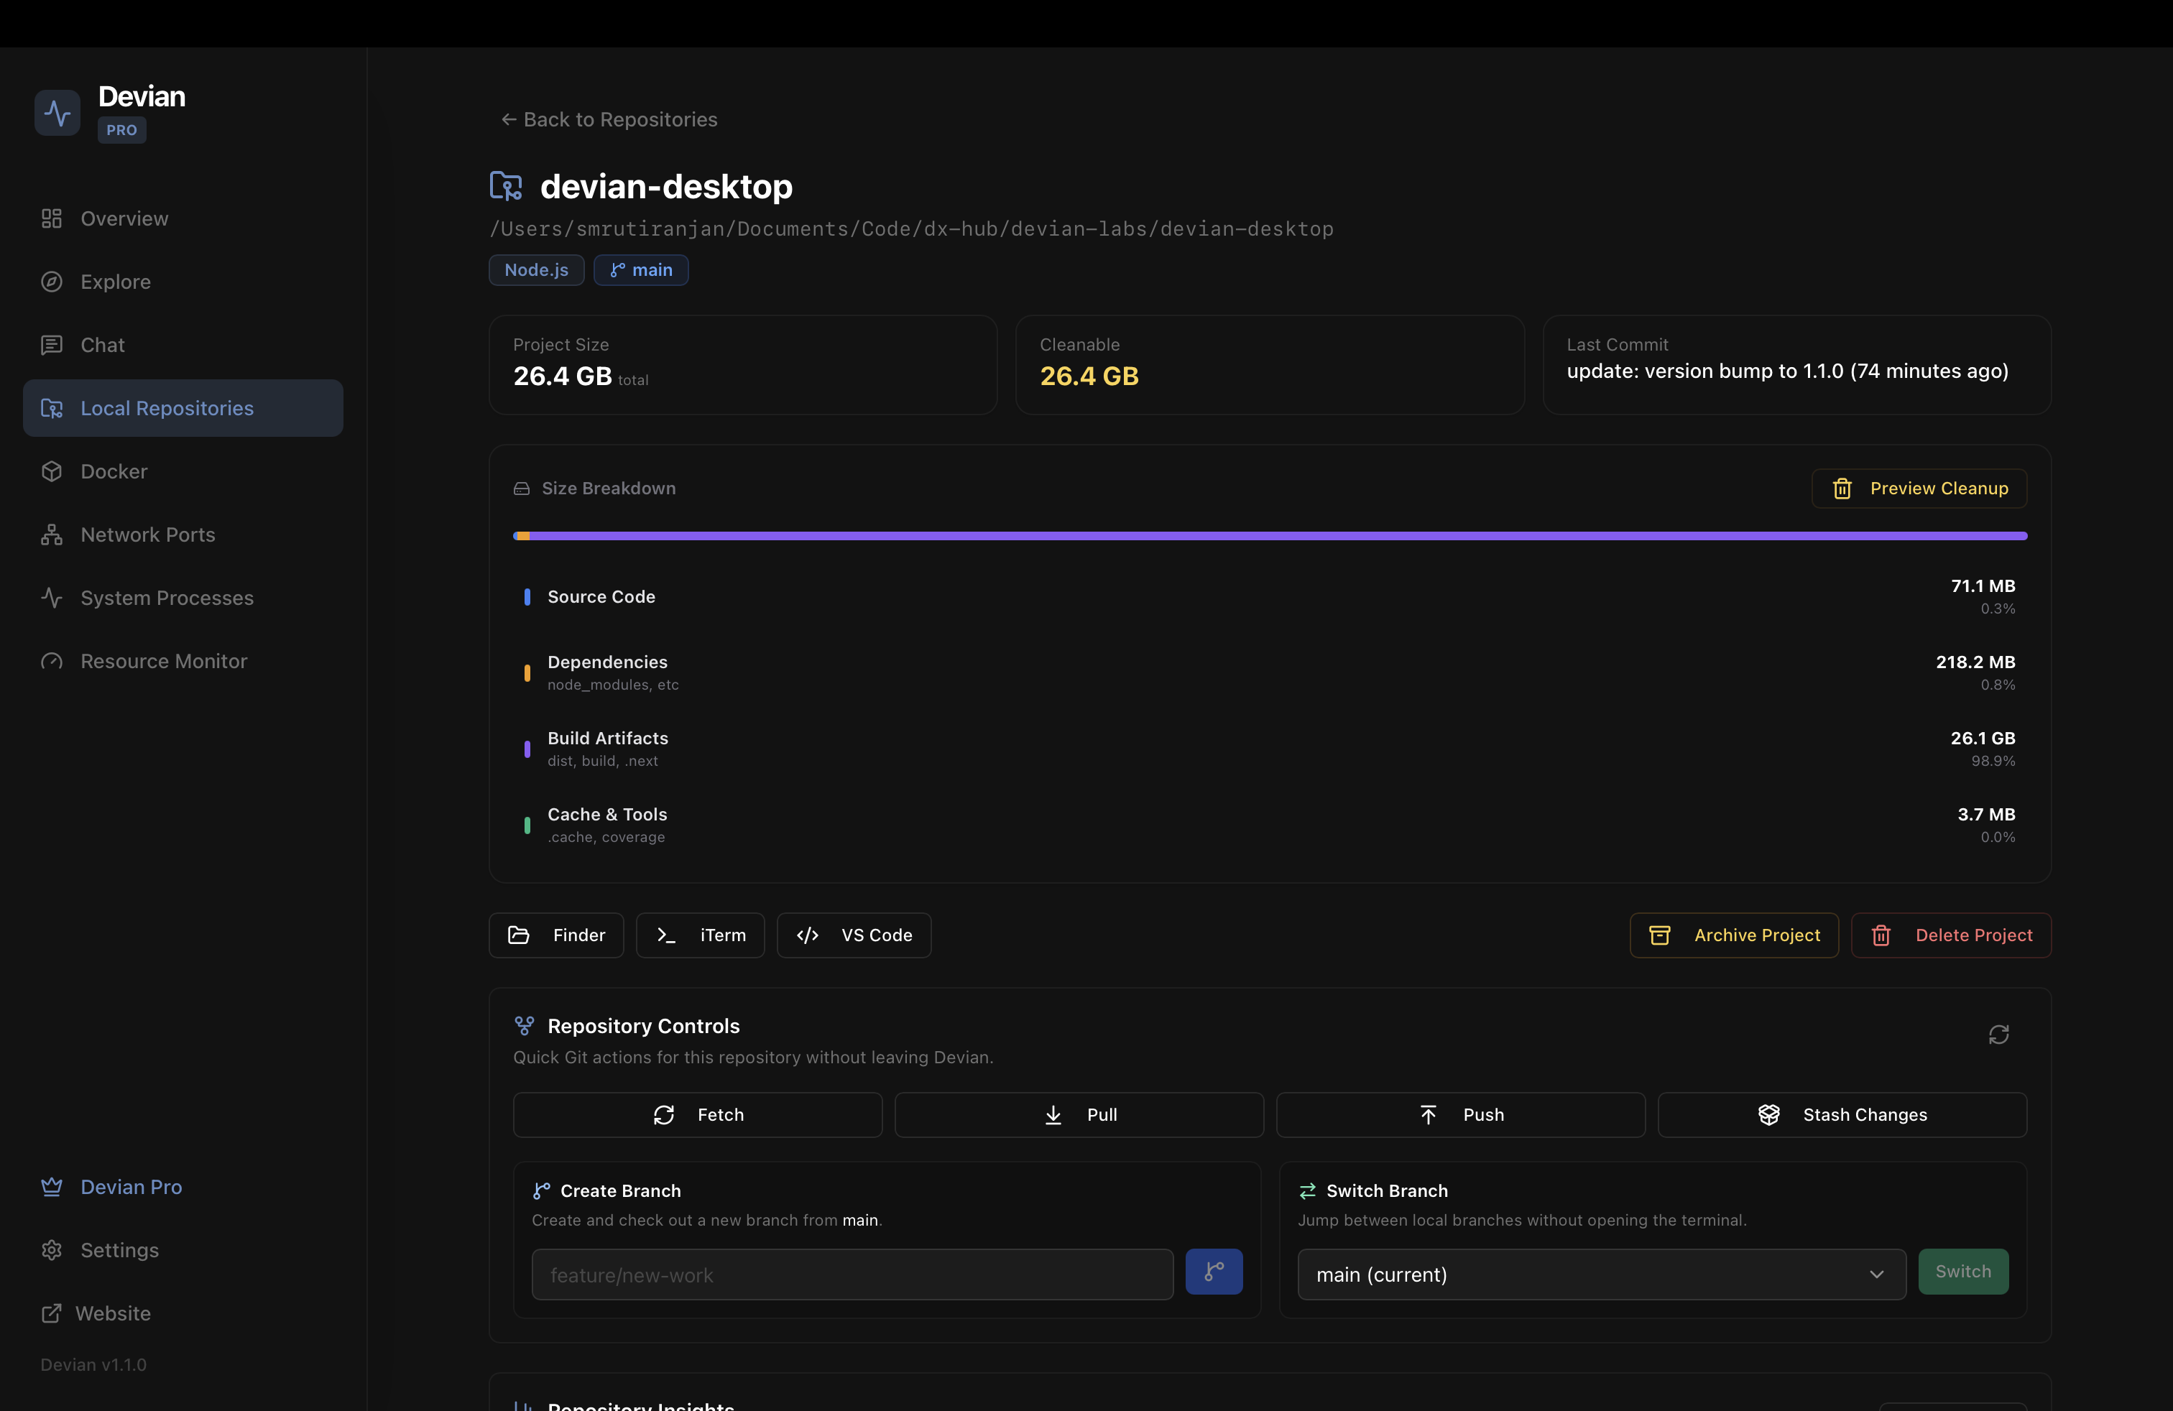Open Docker from the sidebar
This screenshot has height=1411, width=2173.
click(x=114, y=471)
